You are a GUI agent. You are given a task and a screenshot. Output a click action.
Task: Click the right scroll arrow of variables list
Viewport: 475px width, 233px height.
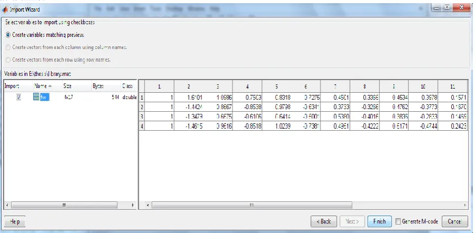pos(133,205)
